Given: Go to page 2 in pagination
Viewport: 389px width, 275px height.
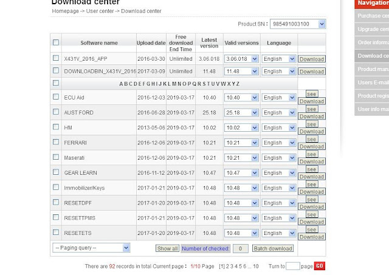Looking at the screenshot, I should click(227, 267).
